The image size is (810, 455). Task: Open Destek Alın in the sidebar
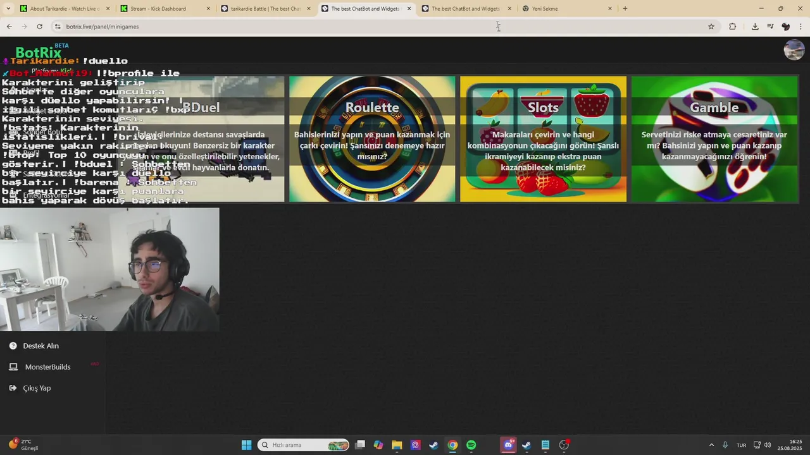pyautogui.click(x=40, y=346)
